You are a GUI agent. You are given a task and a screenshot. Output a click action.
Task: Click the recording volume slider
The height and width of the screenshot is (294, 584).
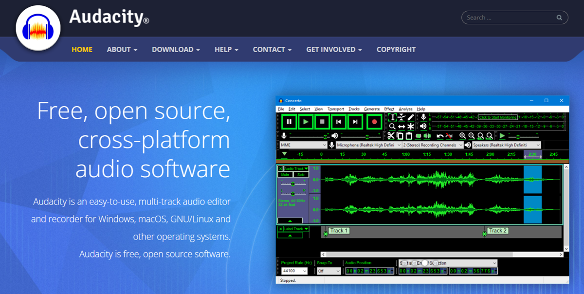click(x=310, y=136)
